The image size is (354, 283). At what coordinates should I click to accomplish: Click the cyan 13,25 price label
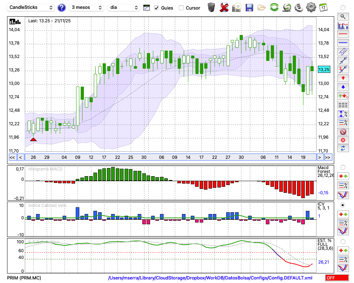coord(324,69)
